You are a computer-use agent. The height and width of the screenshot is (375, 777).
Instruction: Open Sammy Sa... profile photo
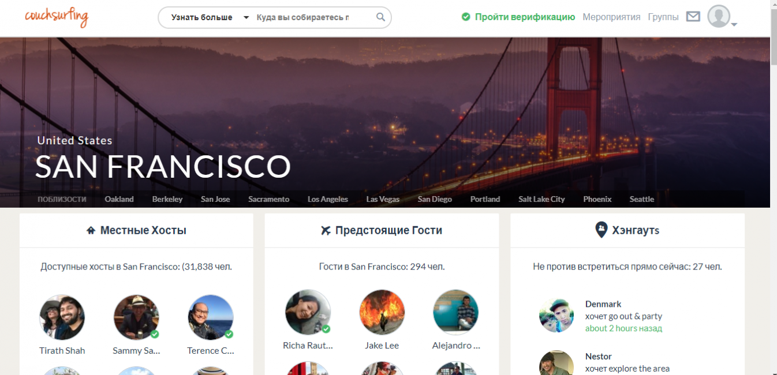tap(136, 317)
